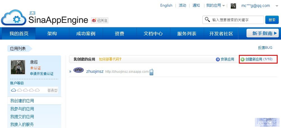The height and width of the screenshot is (128, 281).
Task: Click the 新手指南 button
Action: click(262, 33)
